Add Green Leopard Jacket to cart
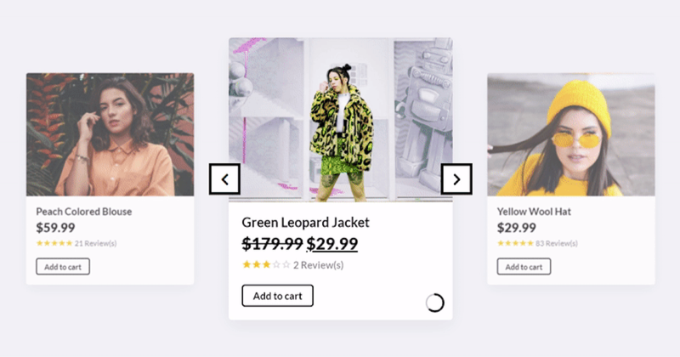Image resolution: width=680 pixels, height=357 pixels. [x=277, y=296]
